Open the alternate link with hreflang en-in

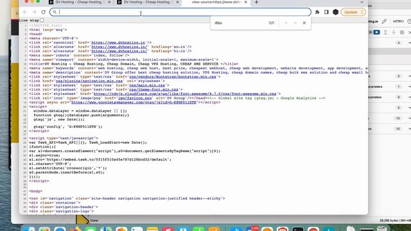click(119, 47)
